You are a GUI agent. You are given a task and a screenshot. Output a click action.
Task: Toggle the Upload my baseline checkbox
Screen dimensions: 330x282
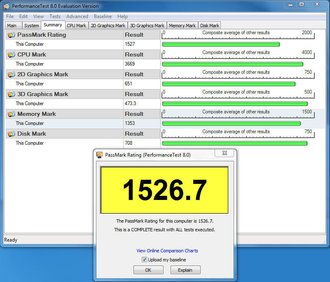(x=144, y=259)
